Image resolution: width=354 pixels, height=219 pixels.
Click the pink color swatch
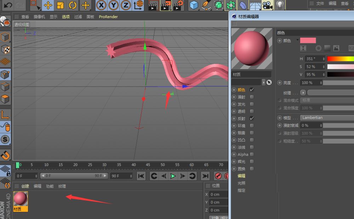(308, 40)
